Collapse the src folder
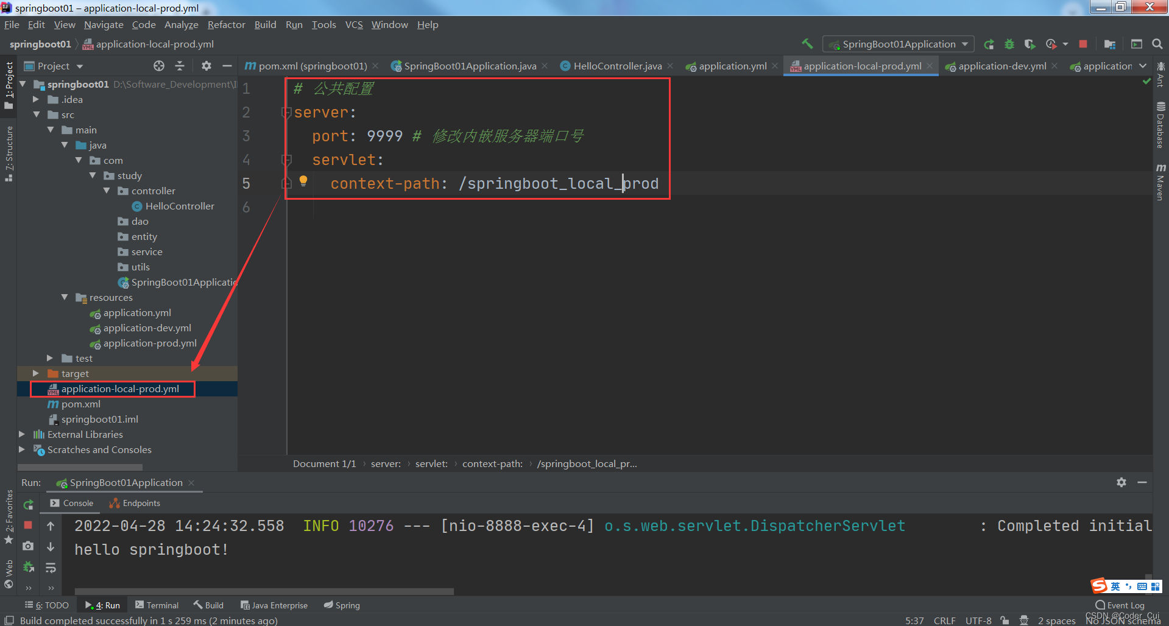Image resolution: width=1169 pixels, height=626 pixels. [37, 114]
